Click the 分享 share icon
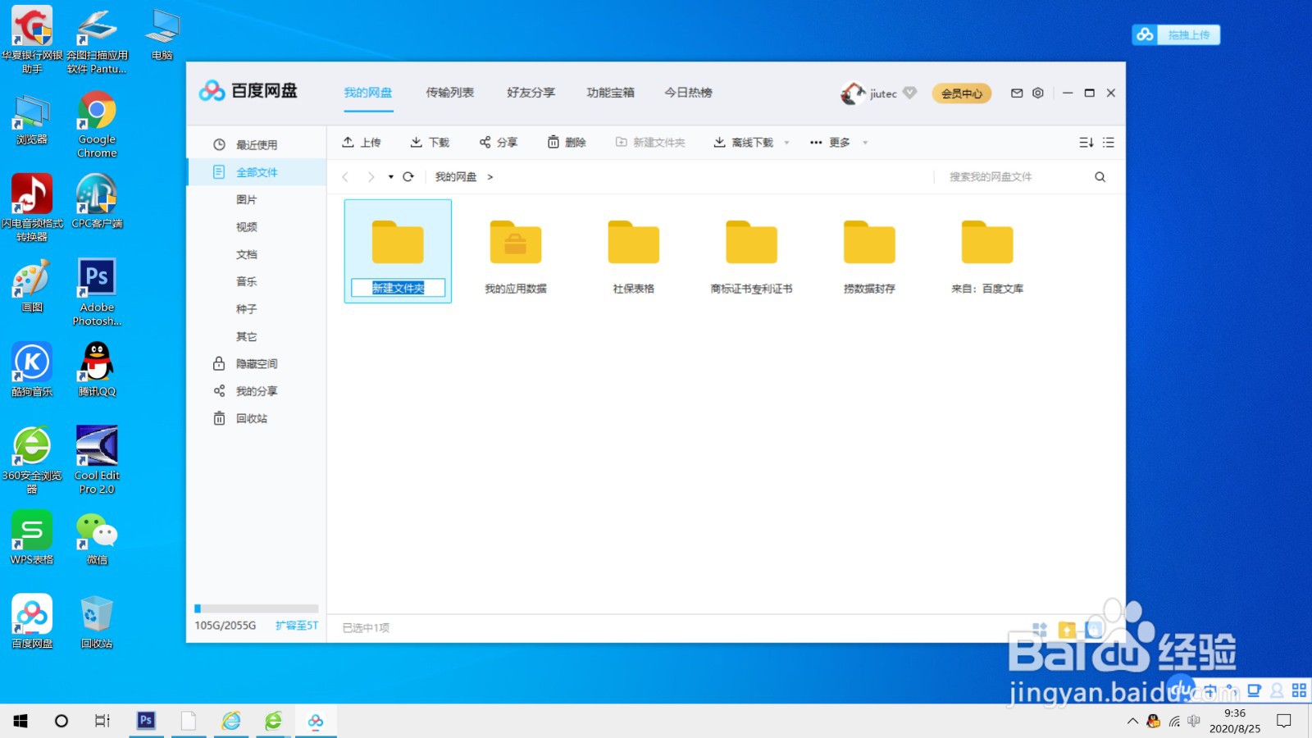 pos(485,142)
